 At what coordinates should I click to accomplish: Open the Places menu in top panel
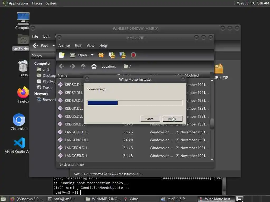pyautogui.click(x=37, y=3)
